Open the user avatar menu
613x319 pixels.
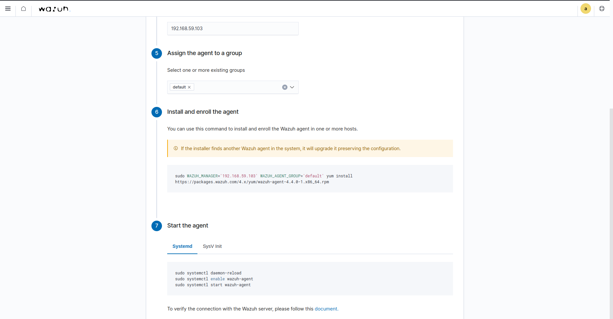(x=585, y=9)
